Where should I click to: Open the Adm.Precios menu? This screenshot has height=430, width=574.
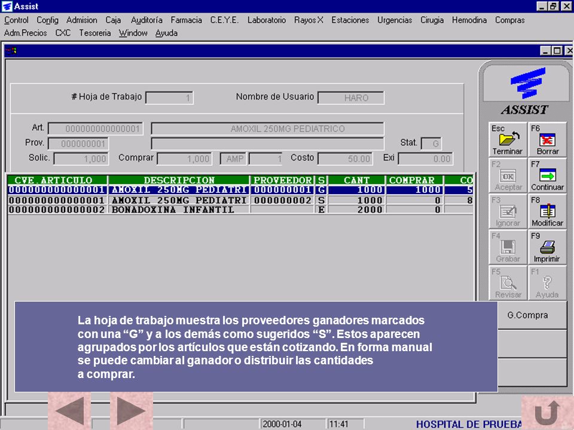[25, 33]
